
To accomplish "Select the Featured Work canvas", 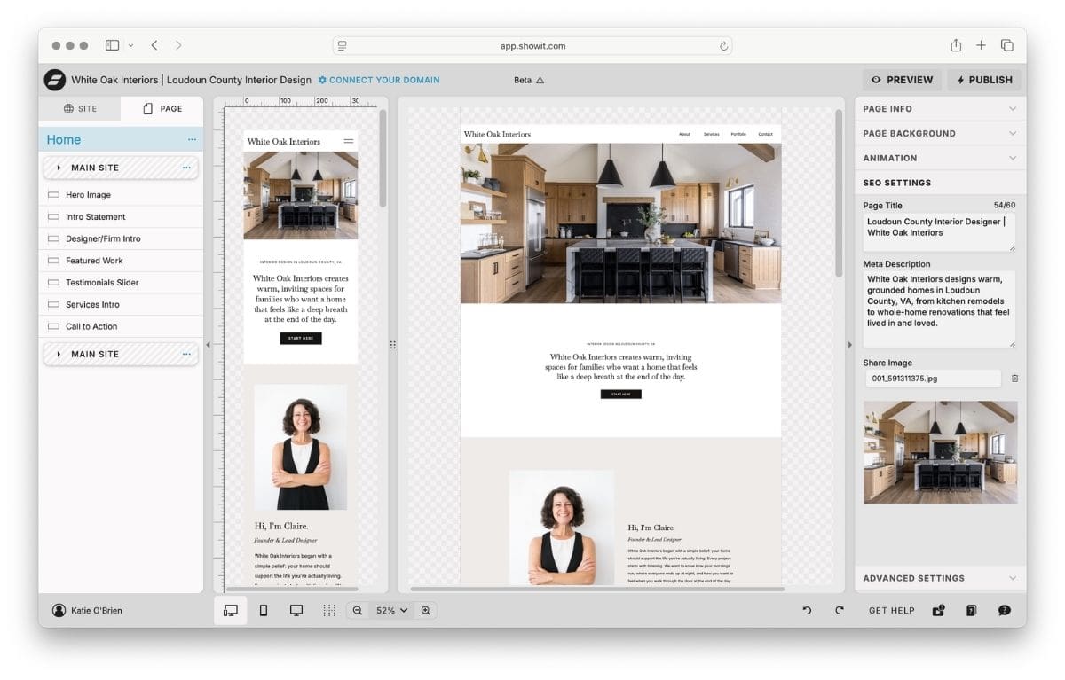I will coord(121,261).
